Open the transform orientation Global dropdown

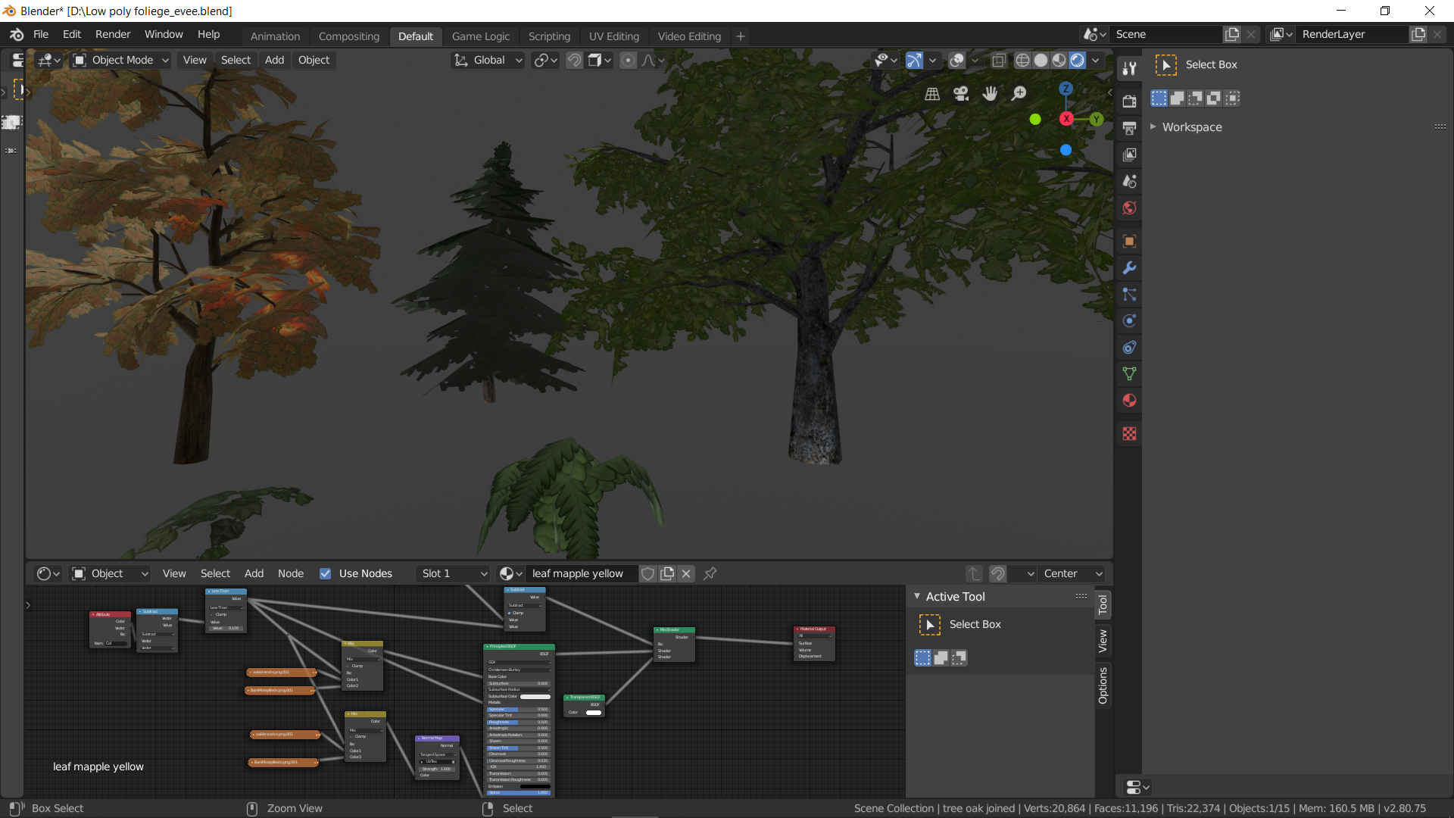pyautogui.click(x=487, y=60)
